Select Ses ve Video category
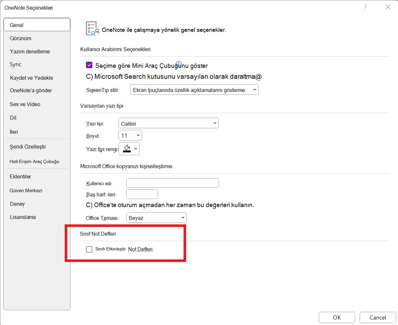The width and height of the screenshot is (398, 325). 25,104
